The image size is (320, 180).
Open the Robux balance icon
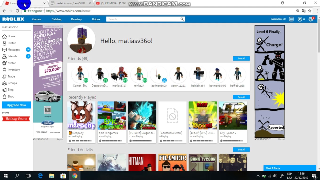(300, 19)
